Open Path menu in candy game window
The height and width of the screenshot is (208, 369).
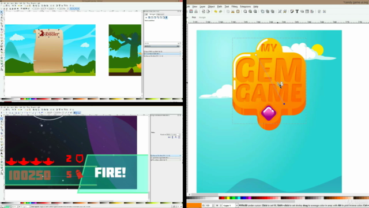click(x=219, y=6)
